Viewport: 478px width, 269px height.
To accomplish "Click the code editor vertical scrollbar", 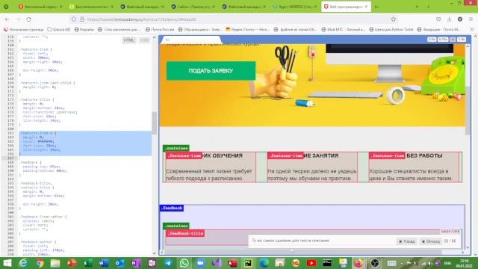I will [155, 123].
